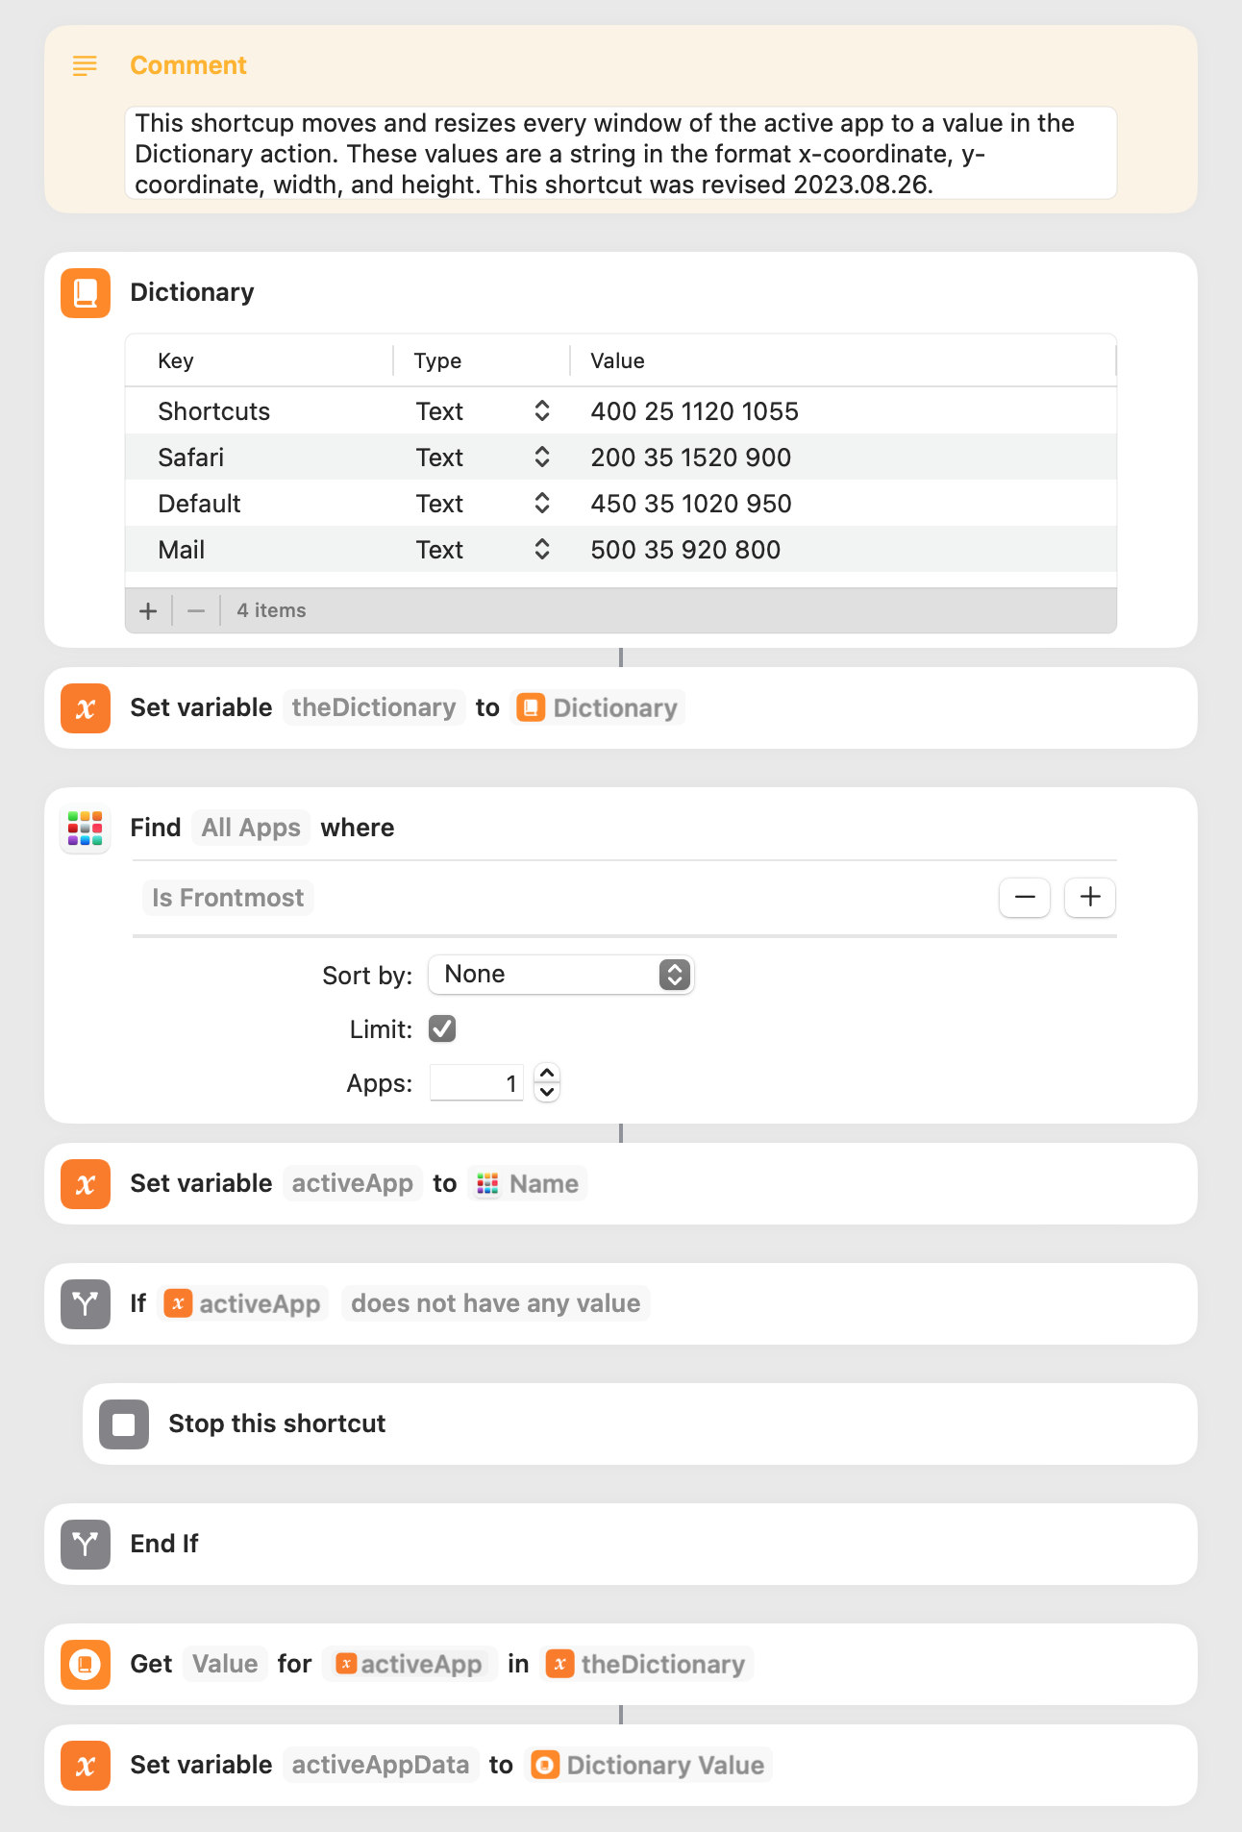
Task: Click the '4 items' count label
Action: [x=272, y=611]
